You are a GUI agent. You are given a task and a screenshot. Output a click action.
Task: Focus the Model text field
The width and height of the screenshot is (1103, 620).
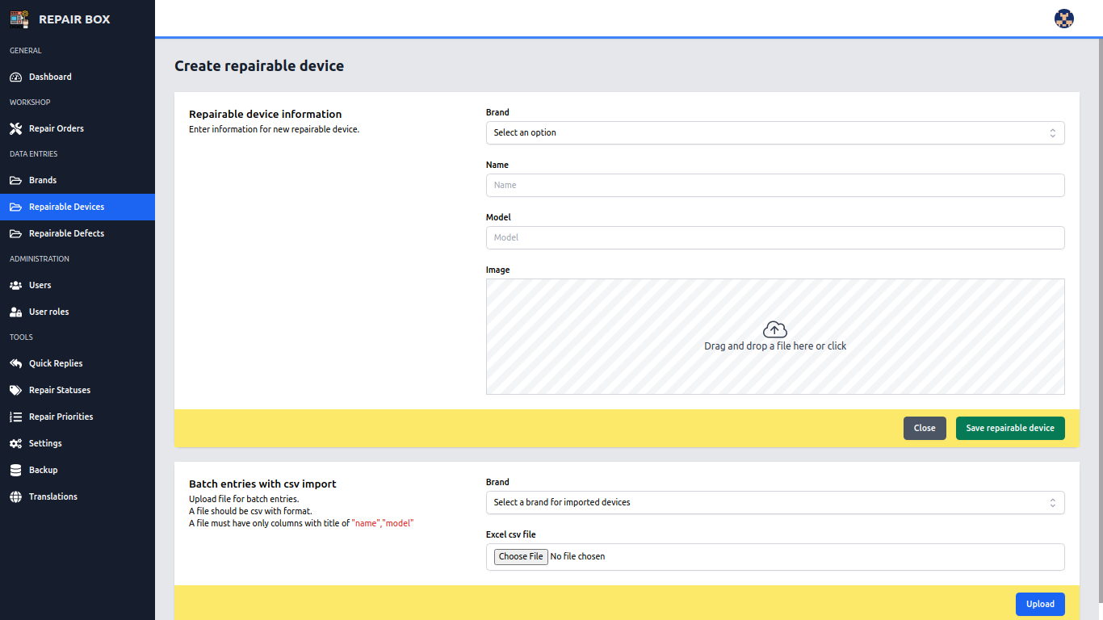tap(774, 237)
